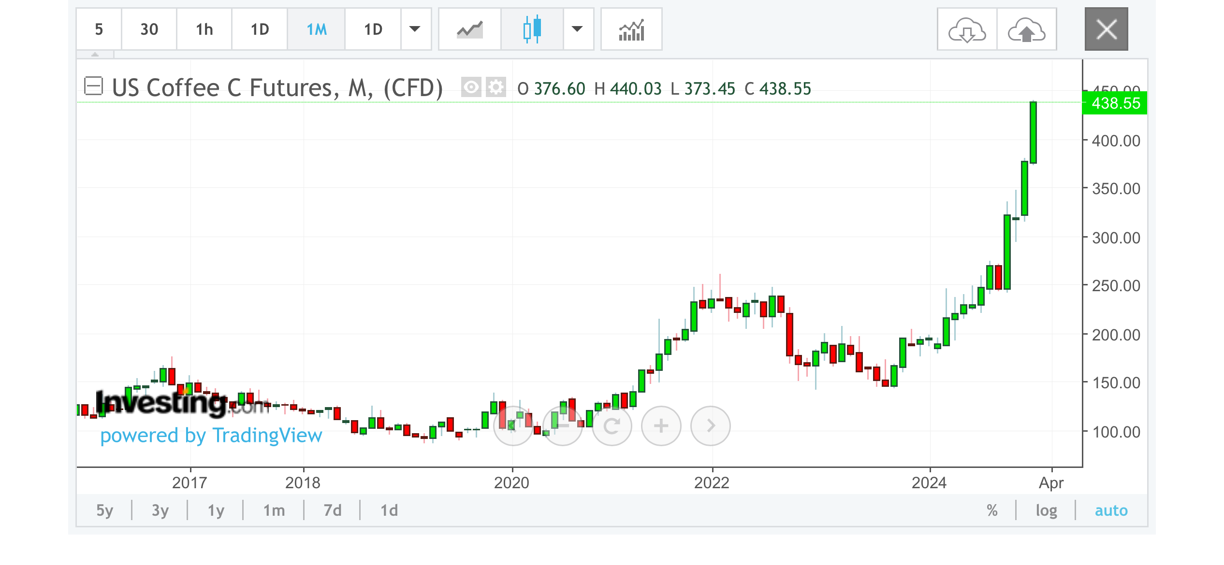
Task: Expand the chart style dropdown arrow
Action: pyautogui.click(x=577, y=29)
